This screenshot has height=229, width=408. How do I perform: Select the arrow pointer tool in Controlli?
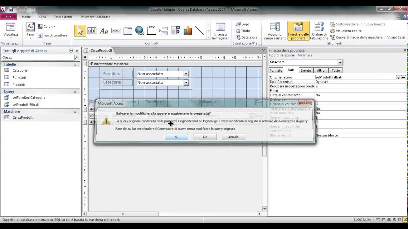80,31
